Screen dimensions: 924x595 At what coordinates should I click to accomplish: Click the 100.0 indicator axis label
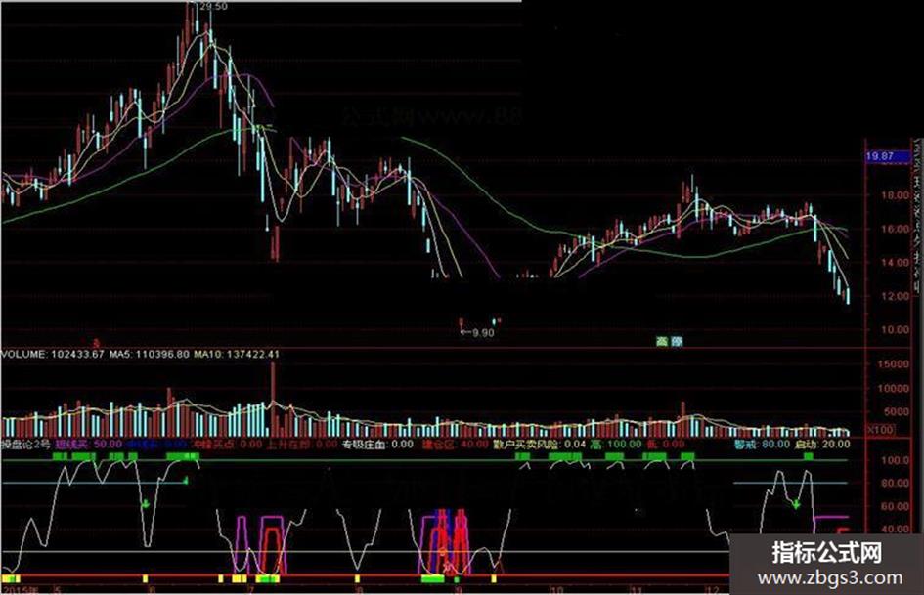point(895,460)
